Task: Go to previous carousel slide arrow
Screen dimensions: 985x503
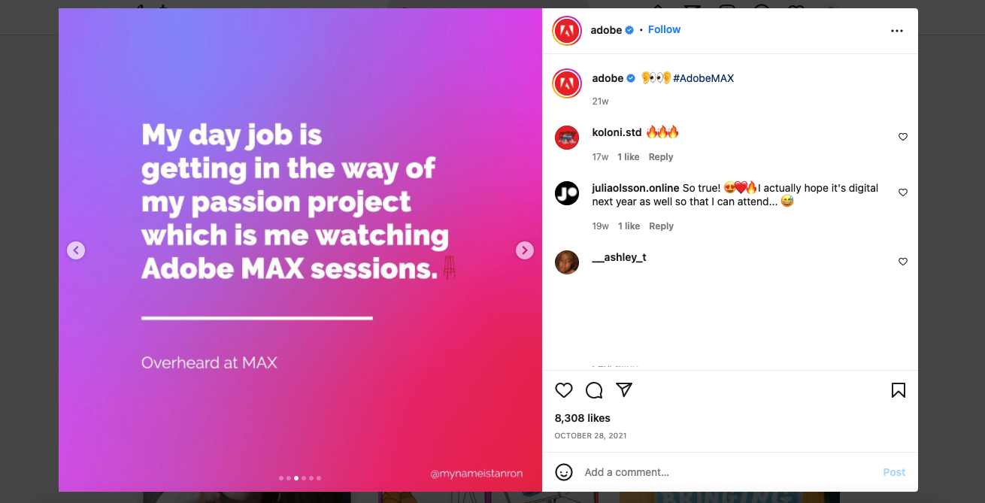Action: pyautogui.click(x=76, y=250)
